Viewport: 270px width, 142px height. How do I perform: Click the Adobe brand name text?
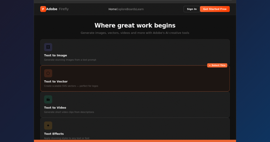tap(52, 9)
